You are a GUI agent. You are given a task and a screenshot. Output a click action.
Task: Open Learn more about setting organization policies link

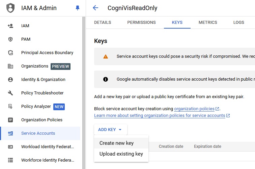click(160, 116)
